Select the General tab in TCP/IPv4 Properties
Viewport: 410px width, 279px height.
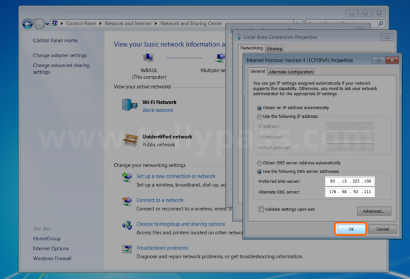[257, 71]
